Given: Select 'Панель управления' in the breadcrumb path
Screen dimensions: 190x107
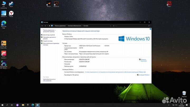Looking at the screenshot, I should click(x=60, y=26).
